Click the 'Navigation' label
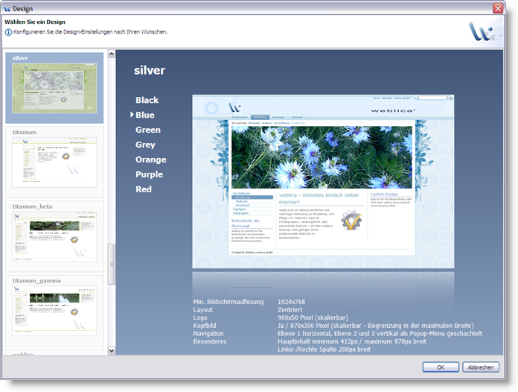 (x=208, y=333)
